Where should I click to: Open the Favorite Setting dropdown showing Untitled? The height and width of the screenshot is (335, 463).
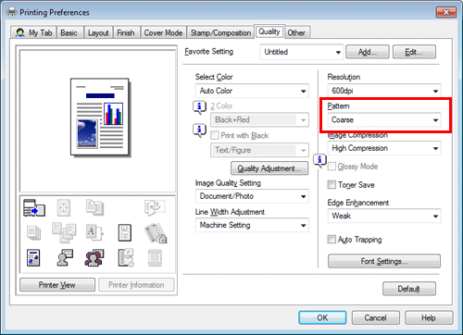pos(302,52)
